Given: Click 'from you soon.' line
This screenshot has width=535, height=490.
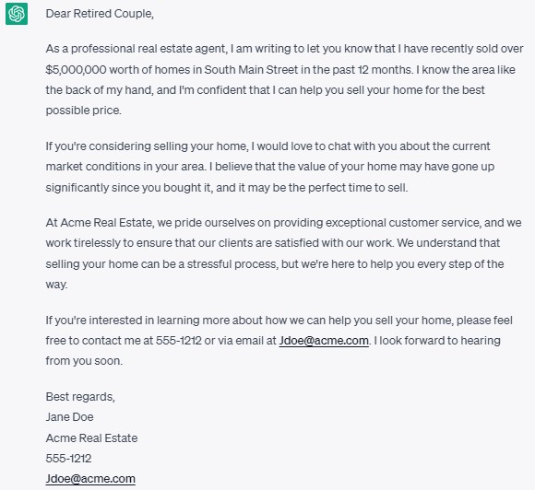Looking at the screenshot, I should [84, 361].
